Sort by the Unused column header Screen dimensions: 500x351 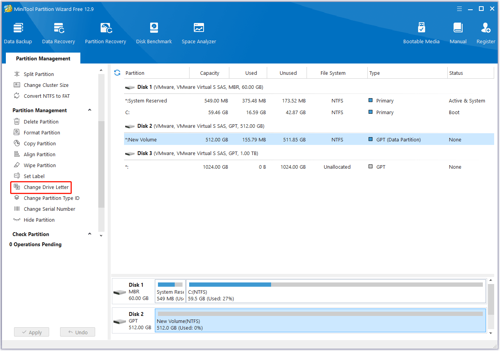pos(287,73)
